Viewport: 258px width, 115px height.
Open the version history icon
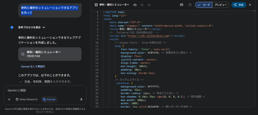(190, 5)
